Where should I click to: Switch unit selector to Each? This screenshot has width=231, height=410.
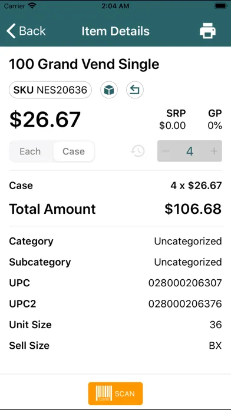pos(30,151)
